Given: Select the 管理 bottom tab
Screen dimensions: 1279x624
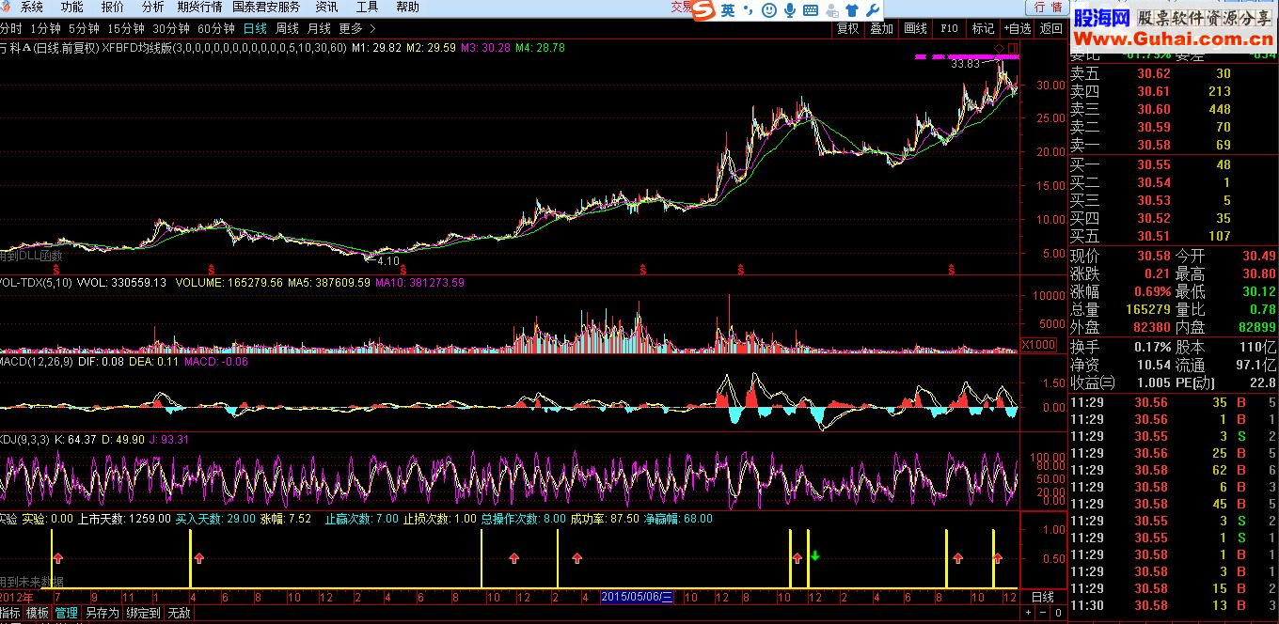Looking at the screenshot, I should click(67, 613).
